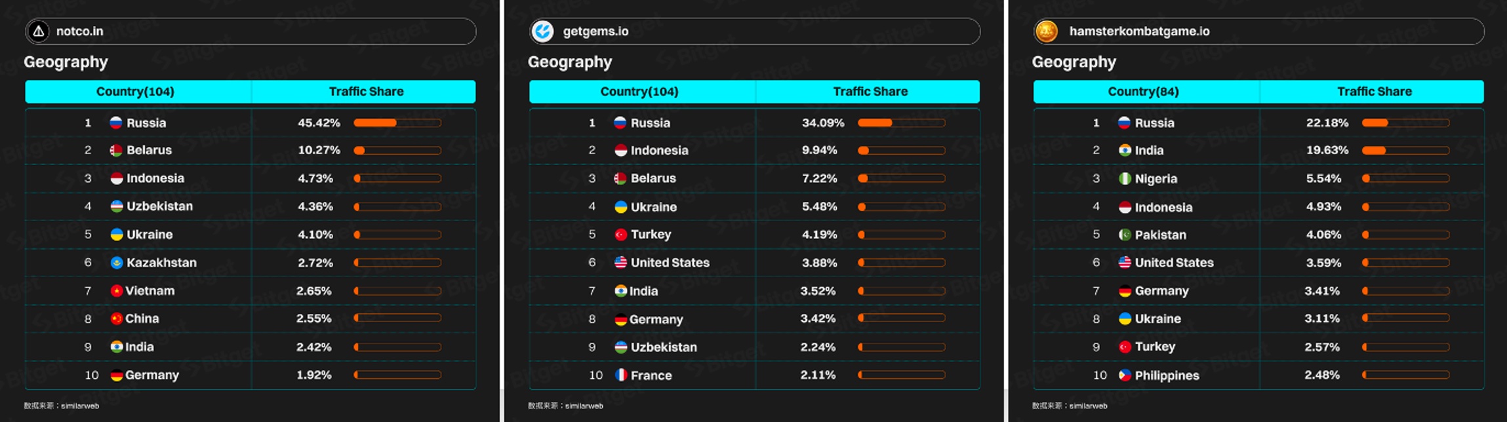Click Traffic Share header in getgems.io table
The width and height of the screenshot is (1507, 422).
pyautogui.click(x=870, y=92)
